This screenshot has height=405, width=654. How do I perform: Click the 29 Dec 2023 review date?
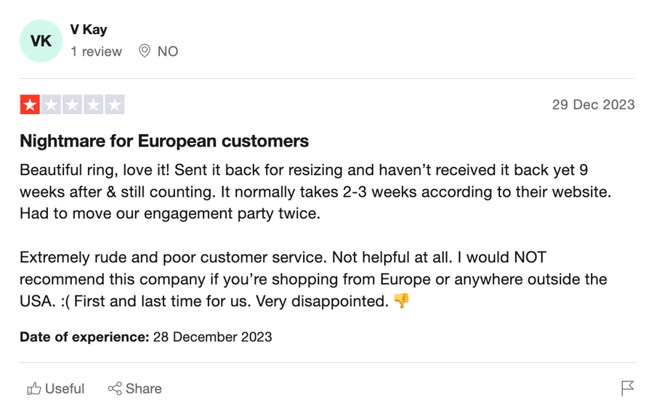click(x=593, y=105)
